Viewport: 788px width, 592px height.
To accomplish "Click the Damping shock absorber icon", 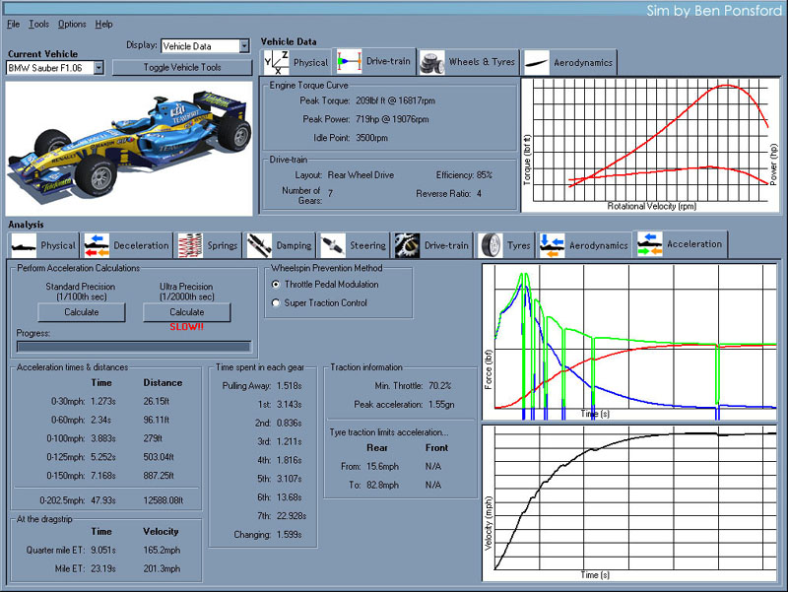I will [x=259, y=245].
